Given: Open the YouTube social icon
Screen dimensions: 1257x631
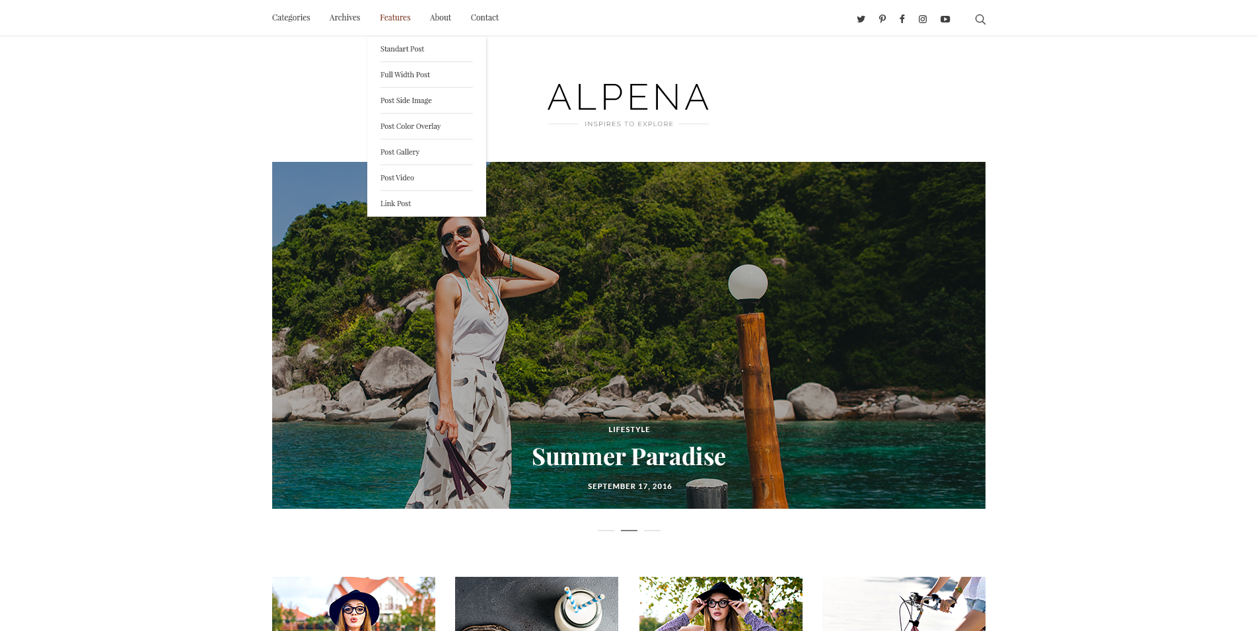Looking at the screenshot, I should pyautogui.click(x=945, y=19).
